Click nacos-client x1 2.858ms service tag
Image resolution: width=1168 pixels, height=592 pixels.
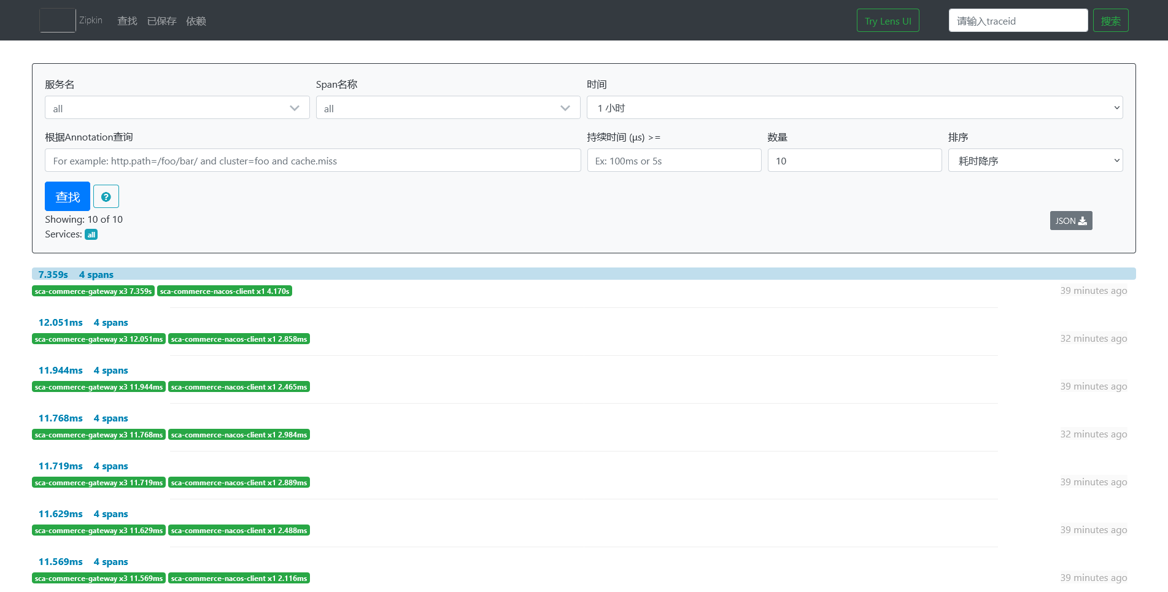pyautogui.click(x=239, y=339)
